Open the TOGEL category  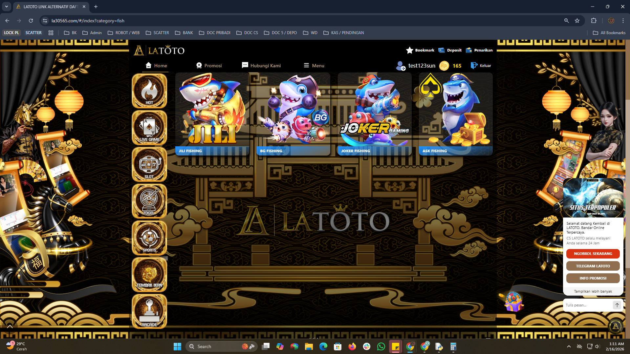point(149,201)
